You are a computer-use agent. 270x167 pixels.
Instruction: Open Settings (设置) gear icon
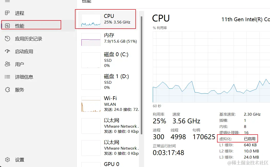coord(7,160)
